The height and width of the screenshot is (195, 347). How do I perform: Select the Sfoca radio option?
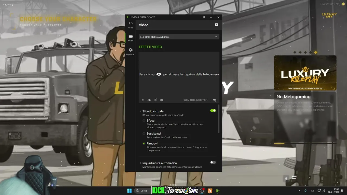(144, 121)
